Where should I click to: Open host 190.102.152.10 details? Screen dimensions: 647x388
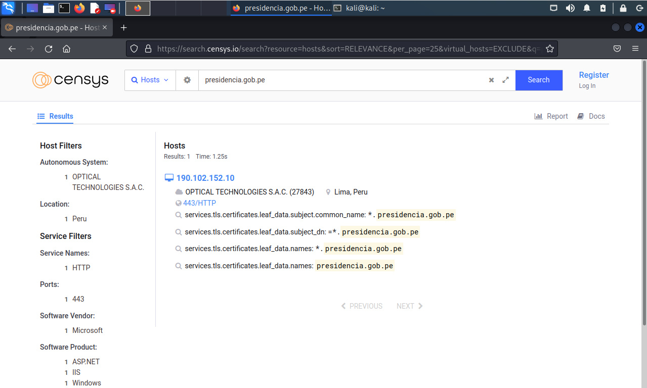click(205, 178)
